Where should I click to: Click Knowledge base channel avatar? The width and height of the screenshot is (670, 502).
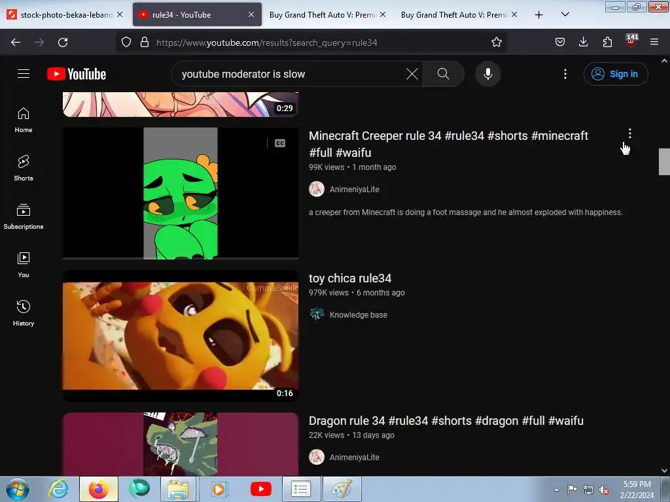point(317,314)
